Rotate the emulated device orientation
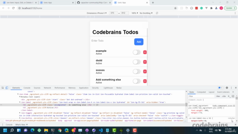 pyautogui.click(x=157, y=13)
